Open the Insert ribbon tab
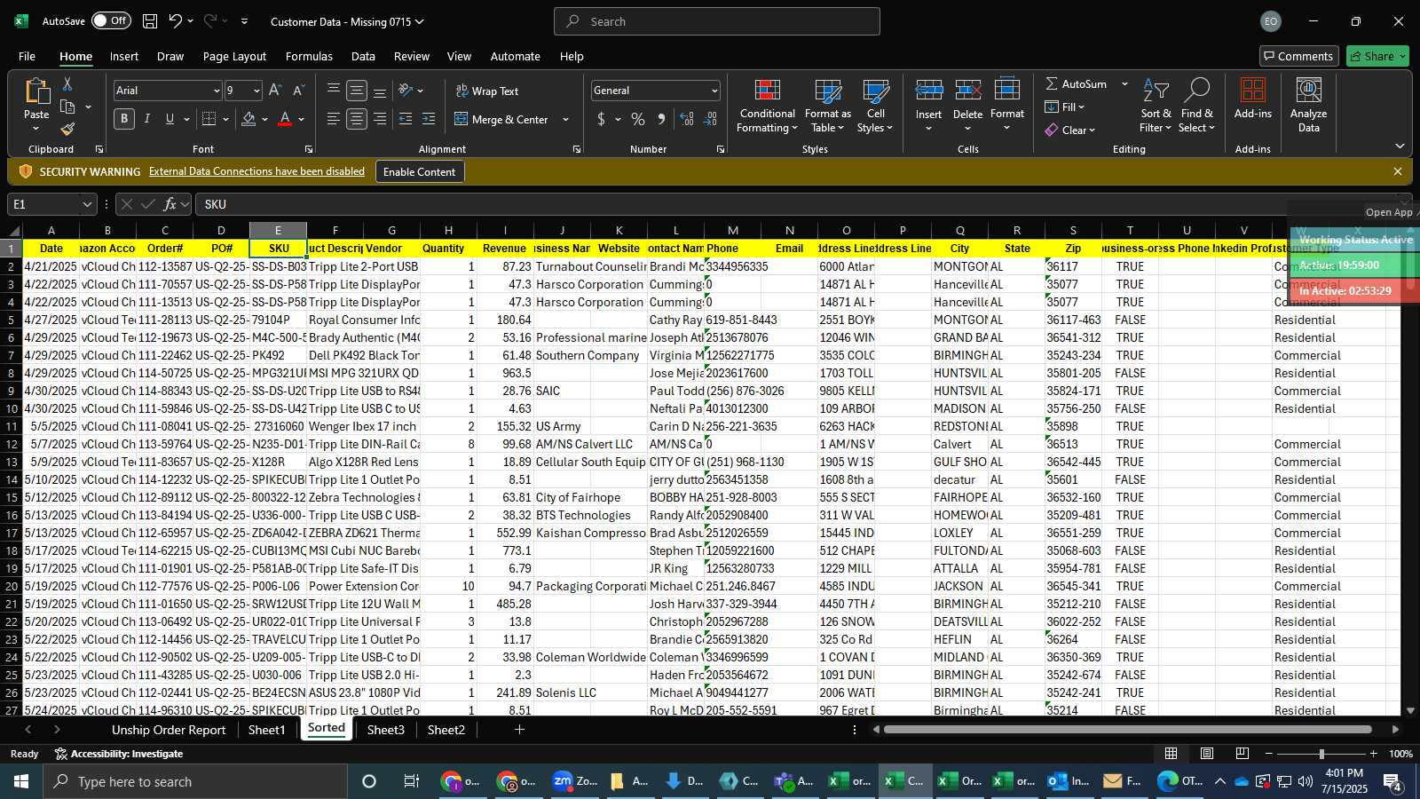 point(124,56)
